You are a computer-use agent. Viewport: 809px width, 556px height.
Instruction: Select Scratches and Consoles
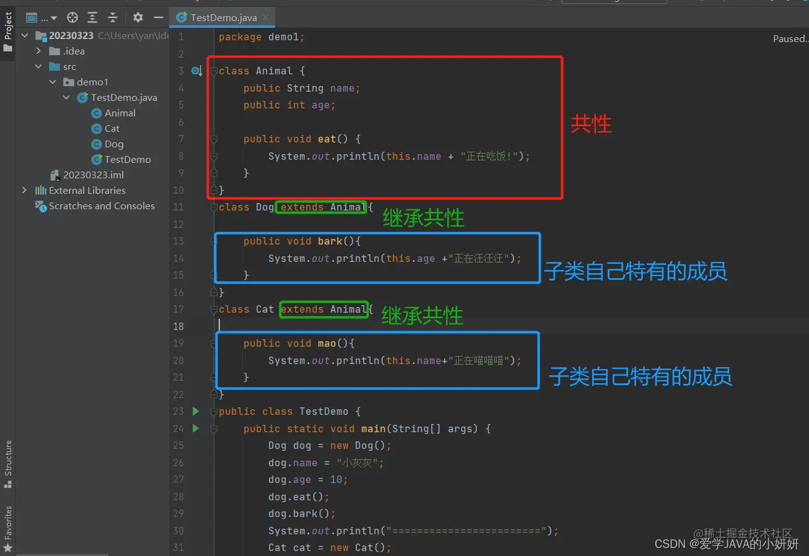102,206
